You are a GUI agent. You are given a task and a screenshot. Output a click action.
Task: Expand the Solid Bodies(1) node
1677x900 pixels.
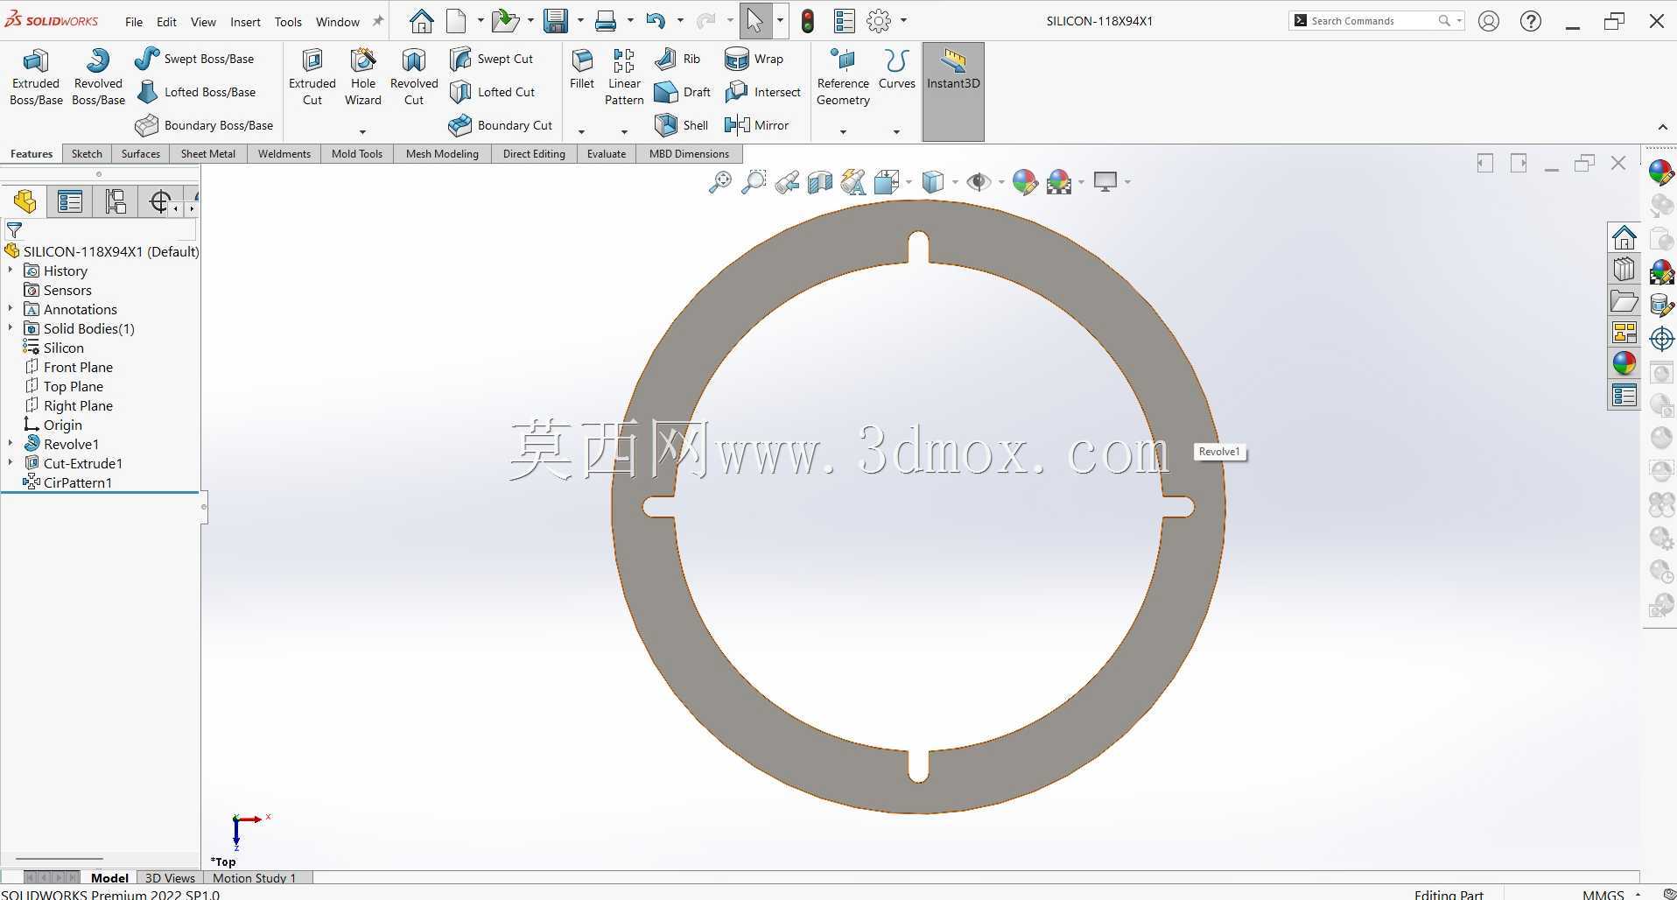[x=11, y=328]
